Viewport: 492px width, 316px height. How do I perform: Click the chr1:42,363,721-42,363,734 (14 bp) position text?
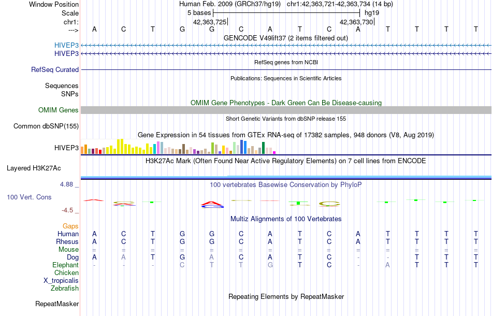click(340, 4)
